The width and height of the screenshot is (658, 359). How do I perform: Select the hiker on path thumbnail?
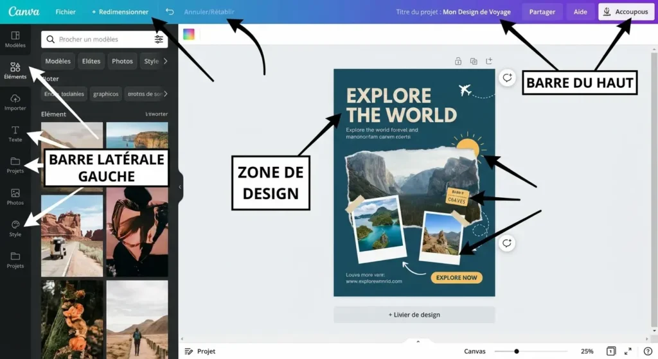coord(138,320)
